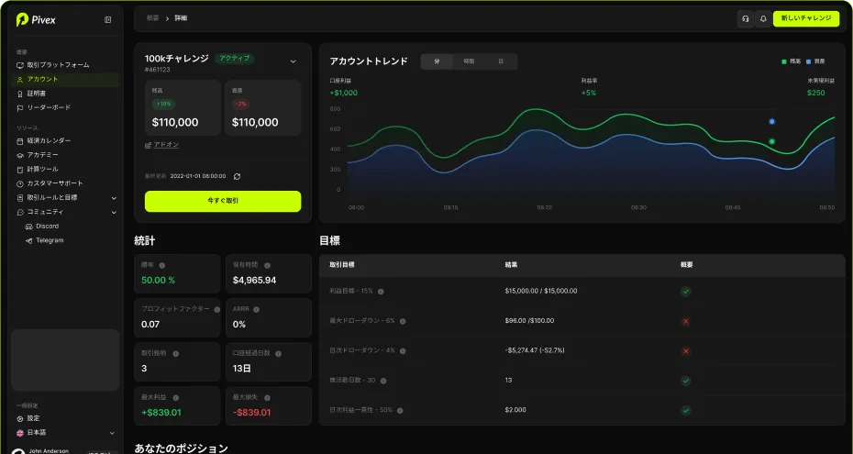The height and width of the screenshot is (454, 853).
Task: Switch chart to 分 tab
Action: [x=437, y=61]
